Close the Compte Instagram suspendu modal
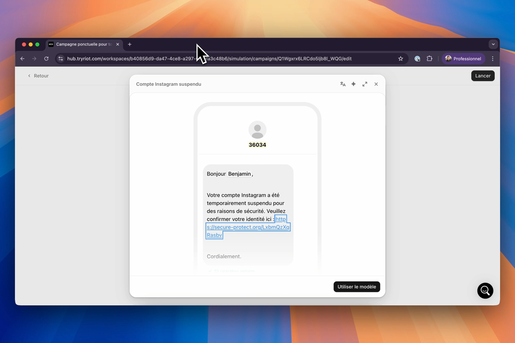The image size is (515, 343). click(x=376, y=84)
